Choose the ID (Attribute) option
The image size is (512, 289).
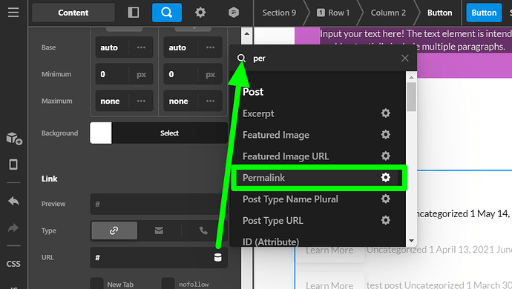(271, 242)
